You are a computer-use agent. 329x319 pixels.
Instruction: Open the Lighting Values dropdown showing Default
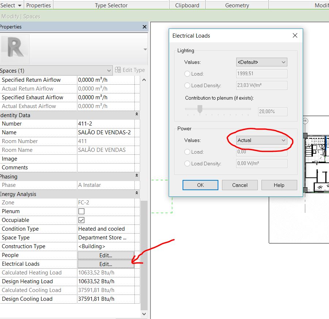(x=261, y=62)
